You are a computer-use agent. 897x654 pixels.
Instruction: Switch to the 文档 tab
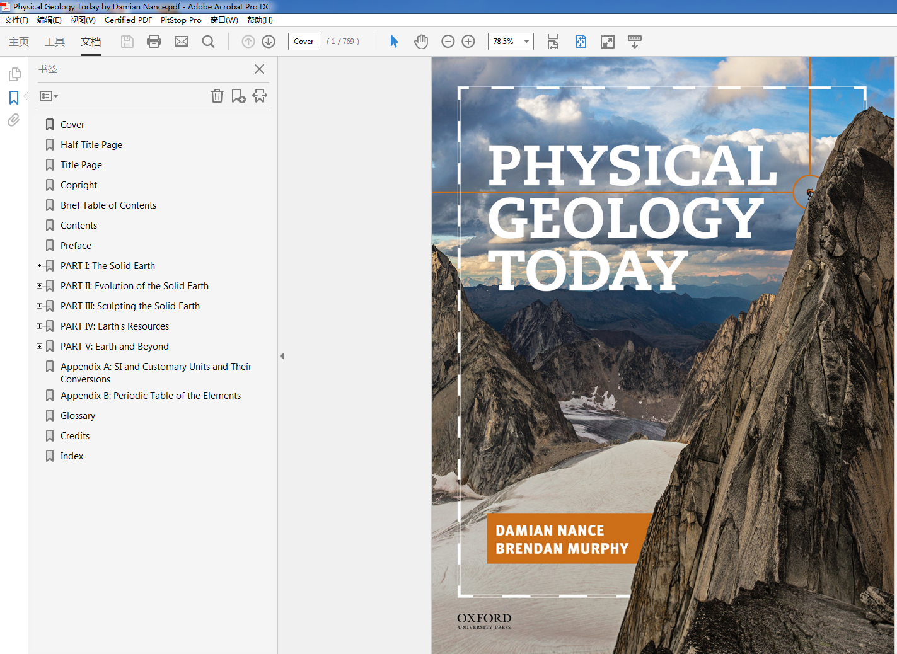[91, 42]
